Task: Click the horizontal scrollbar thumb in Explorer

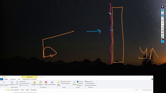Action: point(25,92)
